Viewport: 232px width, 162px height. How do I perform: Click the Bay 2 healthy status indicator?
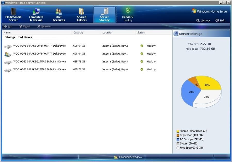click(x=142, y=46)
